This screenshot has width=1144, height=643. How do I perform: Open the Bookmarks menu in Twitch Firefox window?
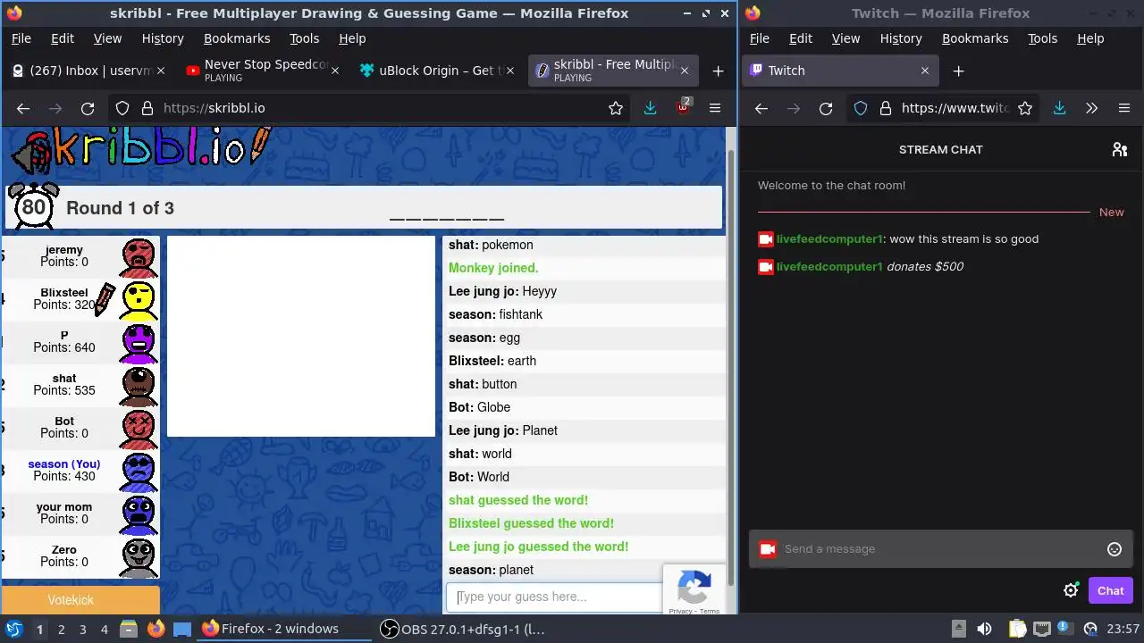click(975, 38)
